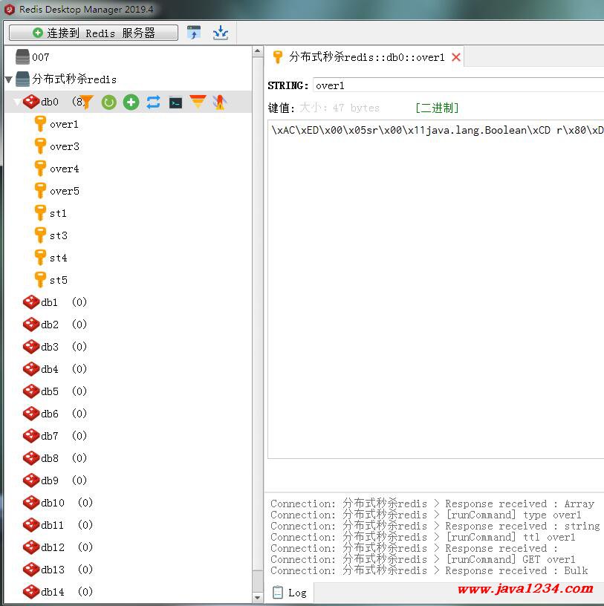Click the log line 'Response received : Bulk'
Viewport: 604px width, 606px height.
pyautogui.click(x=516, y=570)
